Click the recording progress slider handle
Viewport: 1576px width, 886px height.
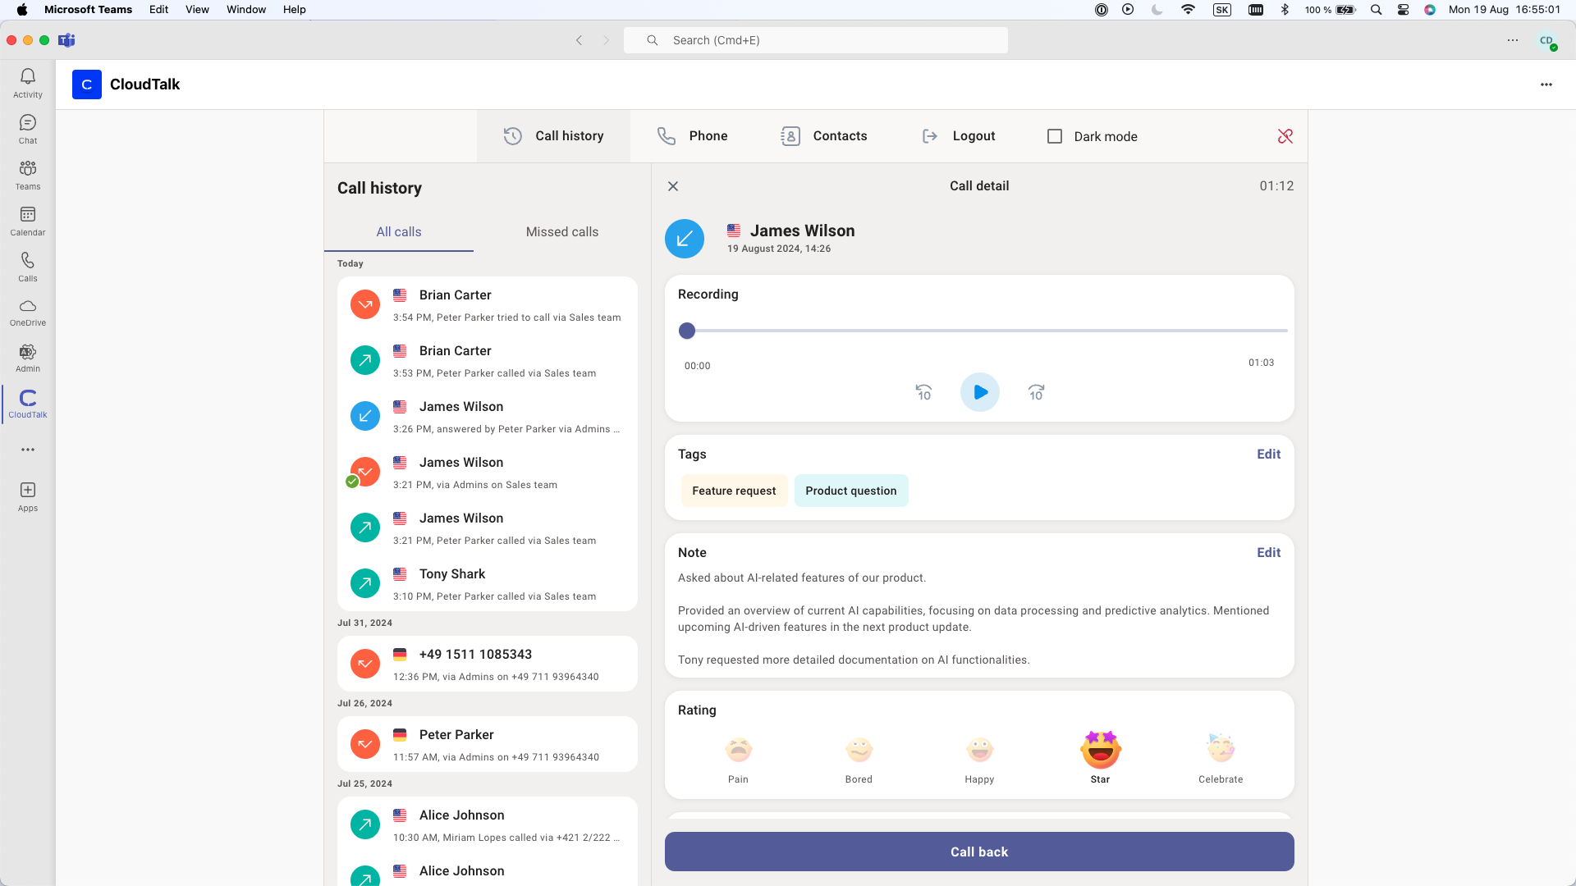coord(687,331)
